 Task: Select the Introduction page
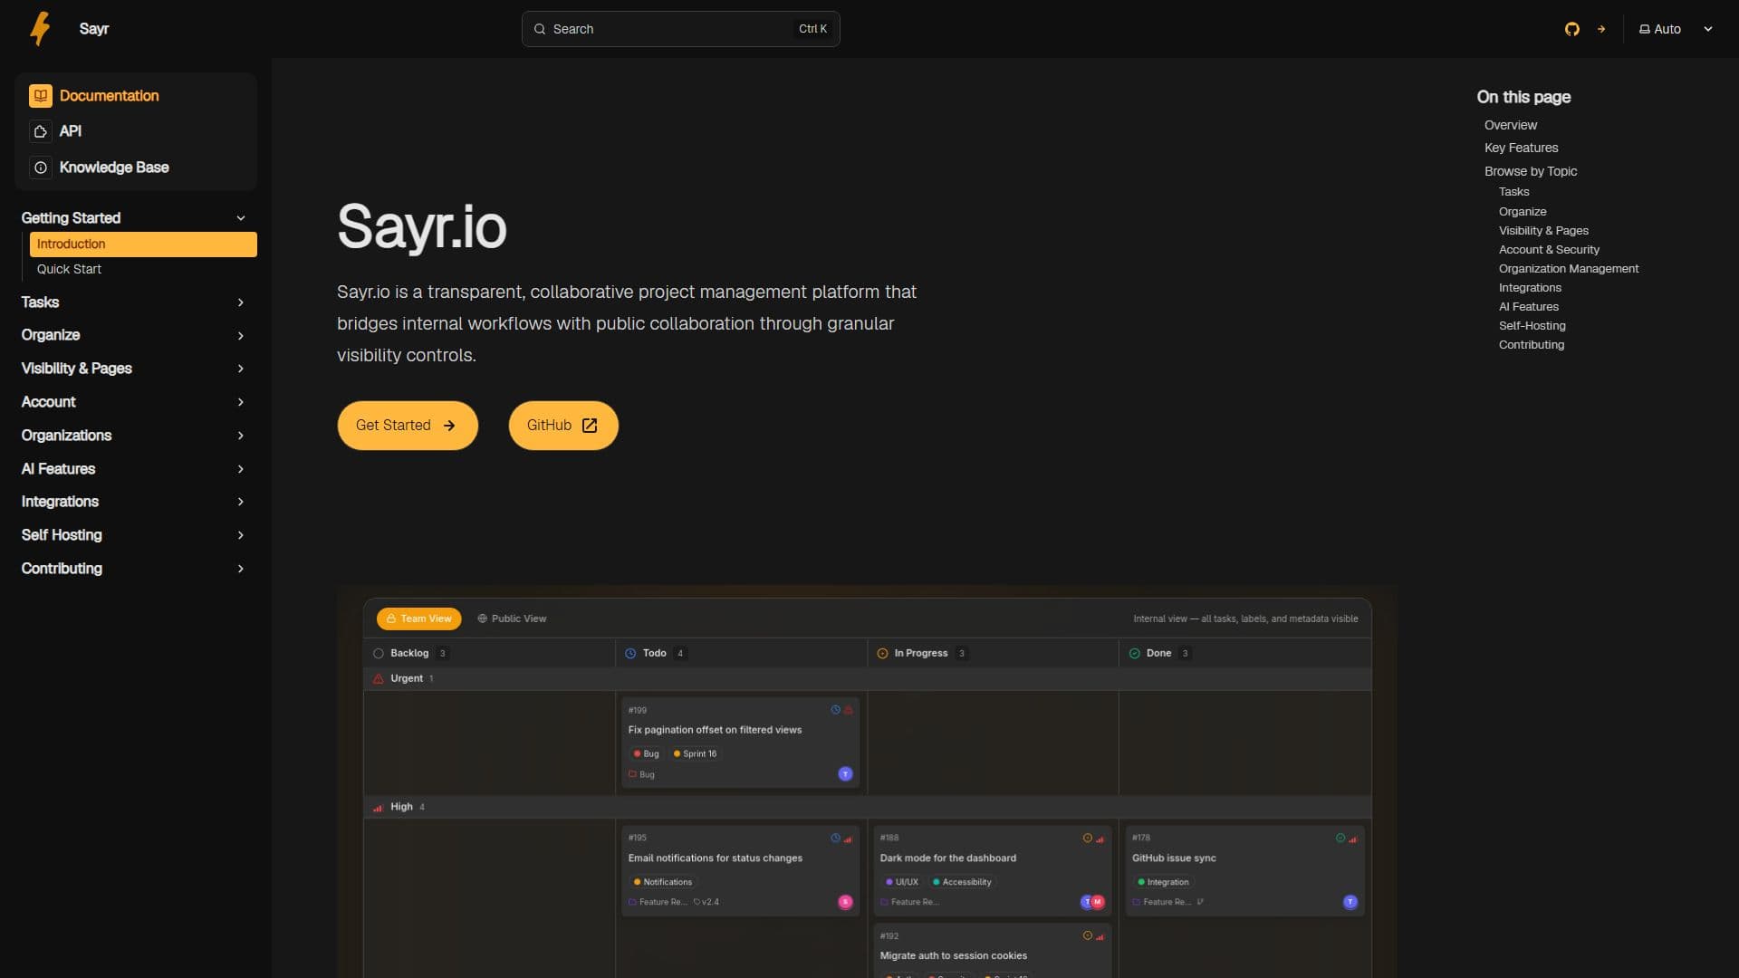(x=143, y=244)
